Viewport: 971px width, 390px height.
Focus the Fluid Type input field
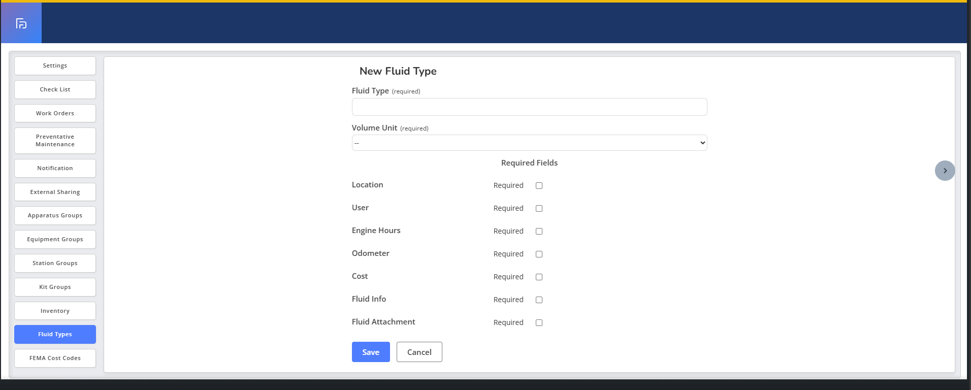(x=529, y=107)
